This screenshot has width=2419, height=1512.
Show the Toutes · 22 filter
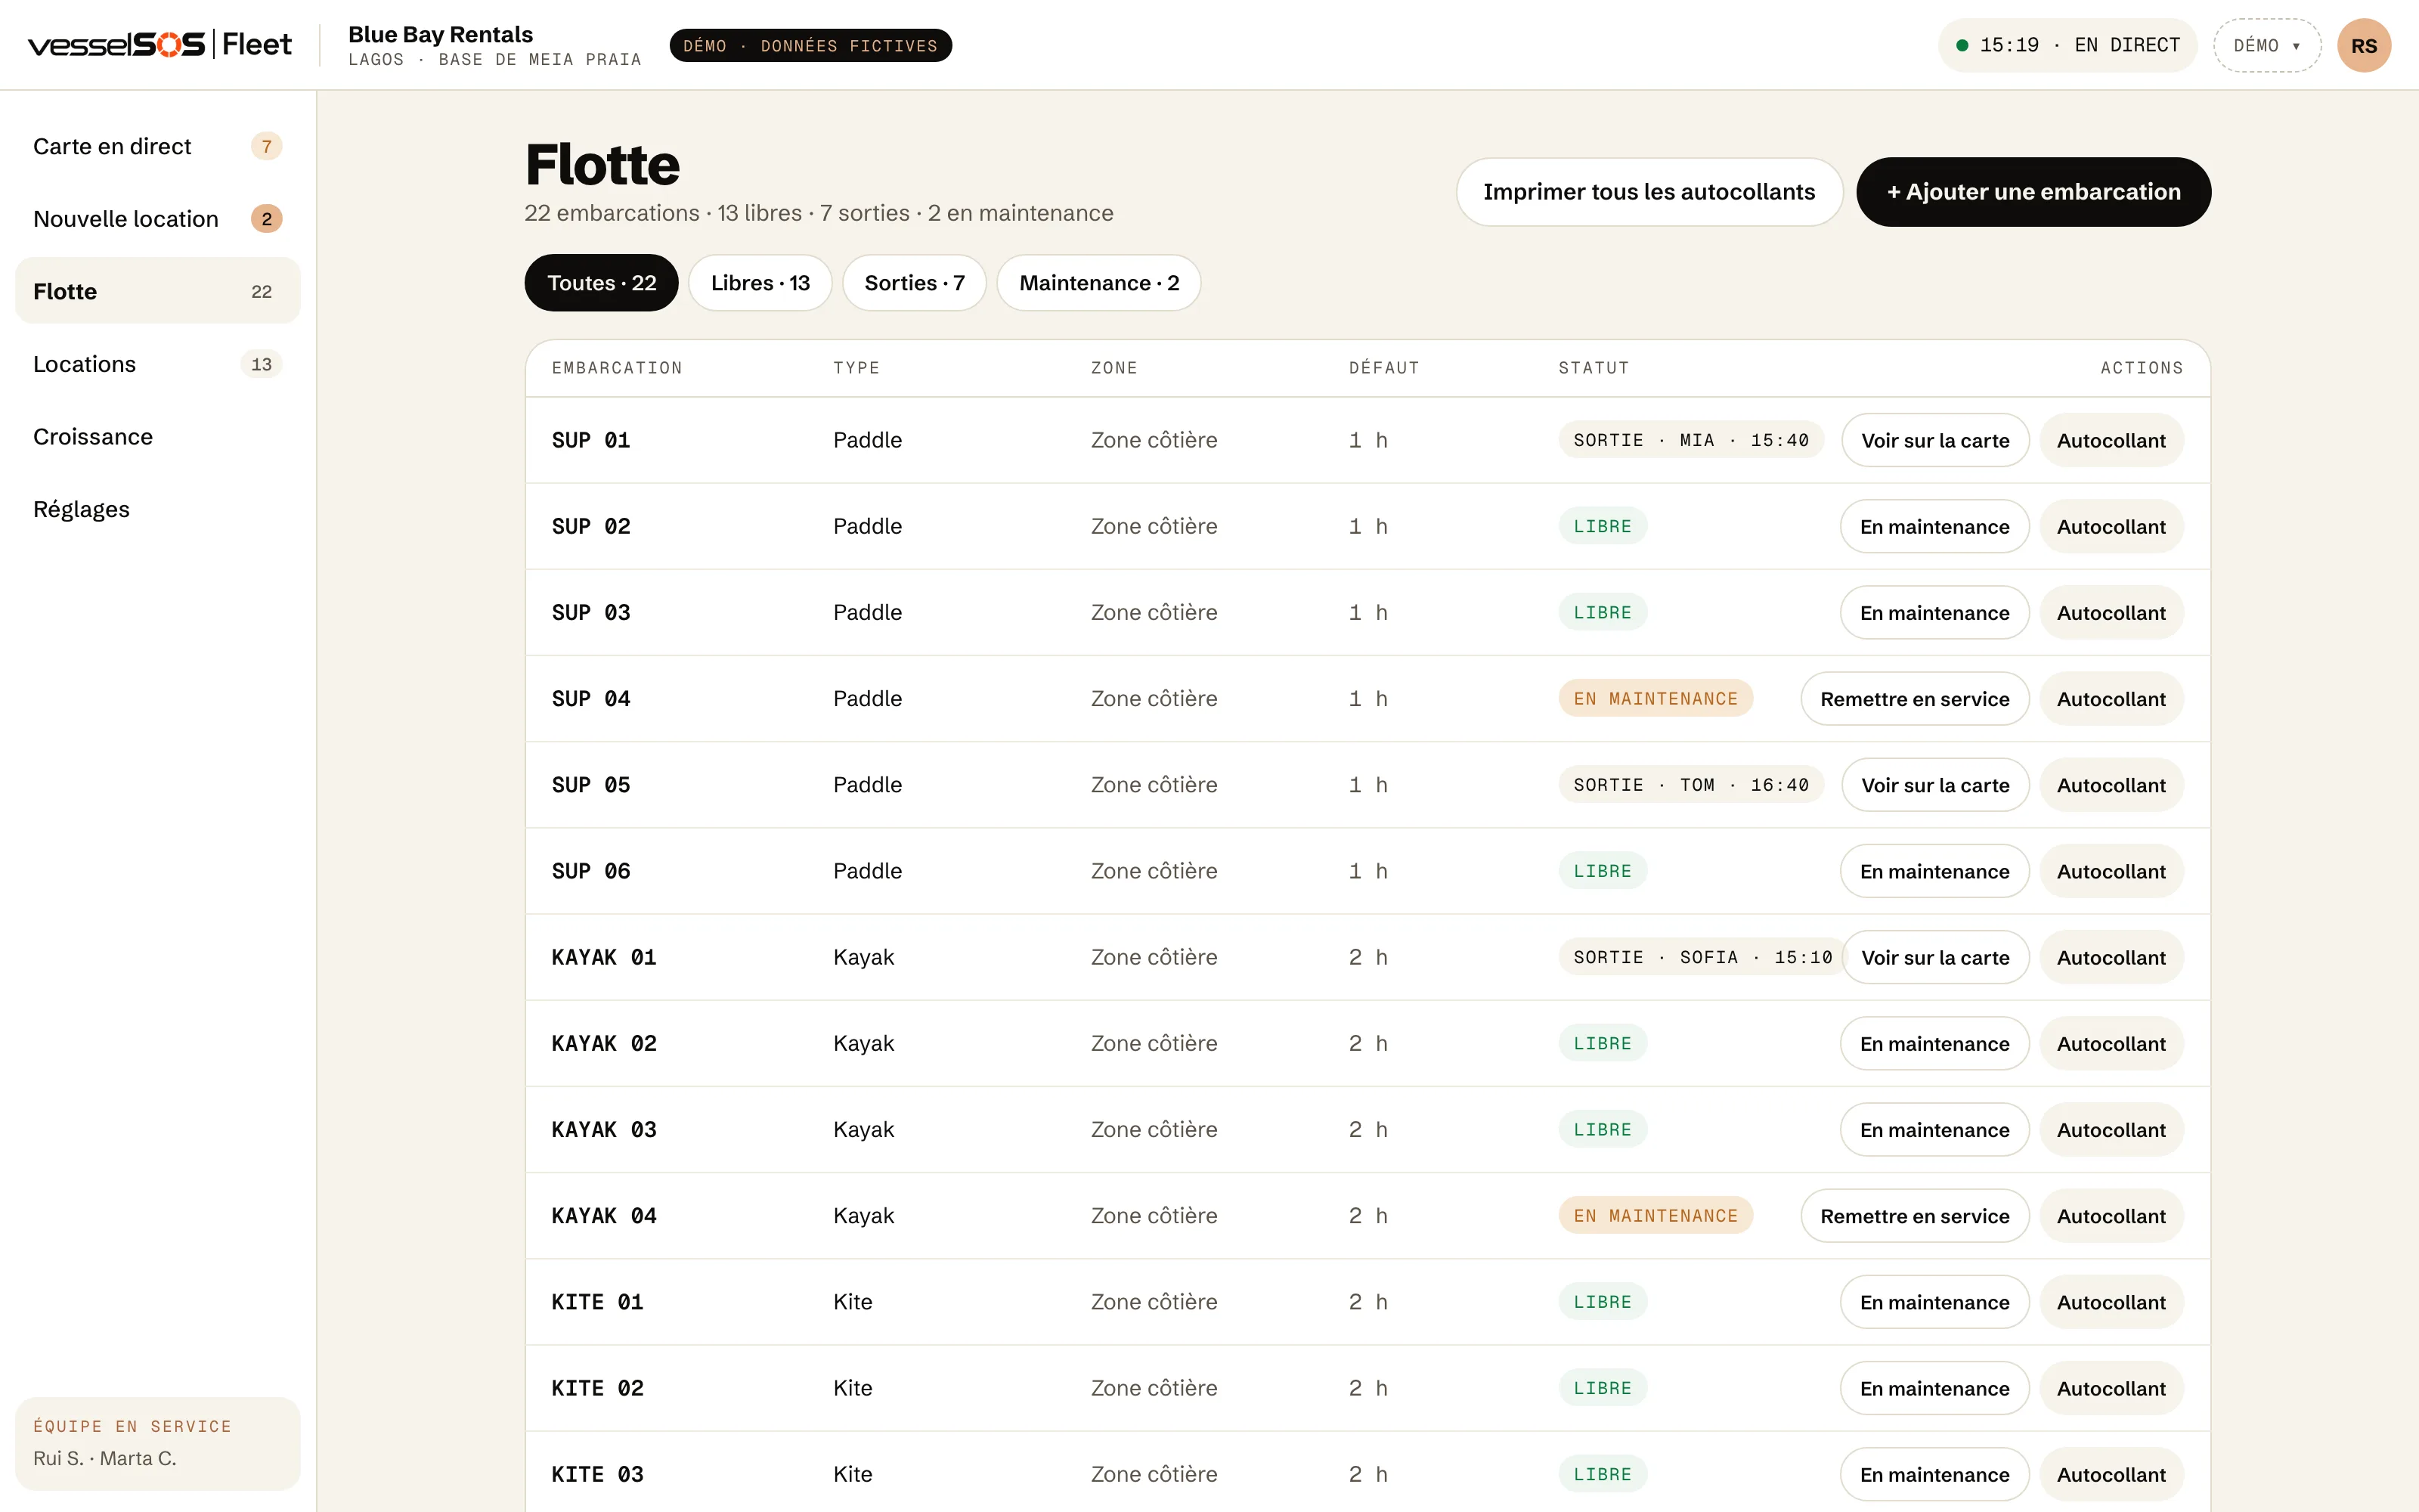[602, 283]
